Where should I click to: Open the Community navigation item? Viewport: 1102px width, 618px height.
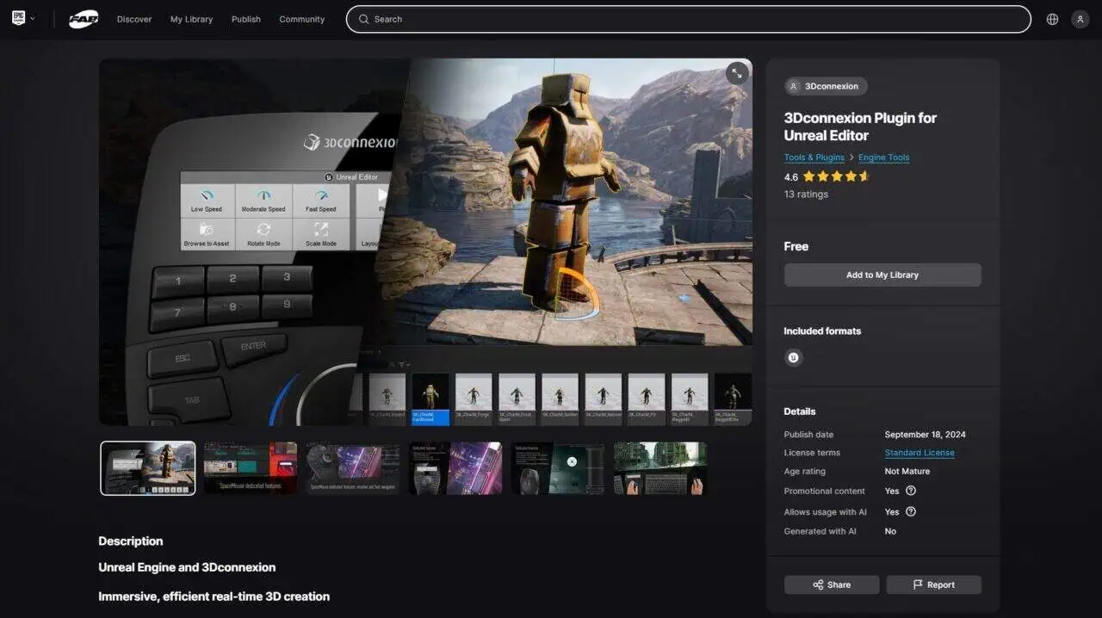click(302, 19)
